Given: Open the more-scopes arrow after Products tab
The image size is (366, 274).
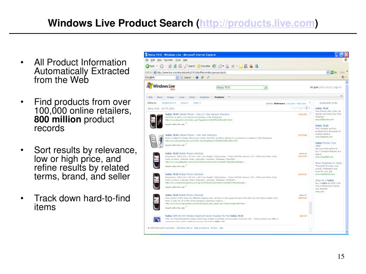Looking at the screenshot, I should coord(229,97).
